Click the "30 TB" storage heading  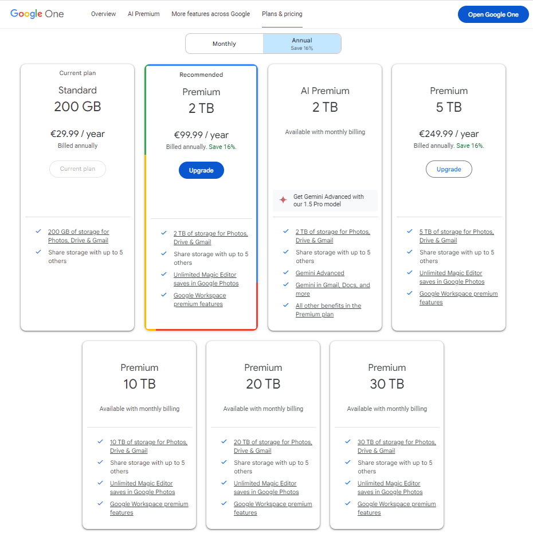(387, 384)
